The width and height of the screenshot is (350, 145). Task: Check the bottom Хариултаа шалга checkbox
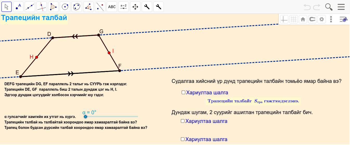(x=183, y=139)
